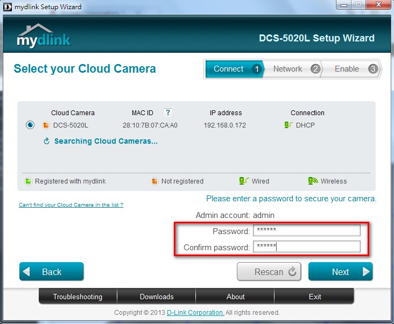The width and height of the screenshot is (394, 324).
Task: Click the wired connection icon beside DHCP
Action: [x=288, y=124]
